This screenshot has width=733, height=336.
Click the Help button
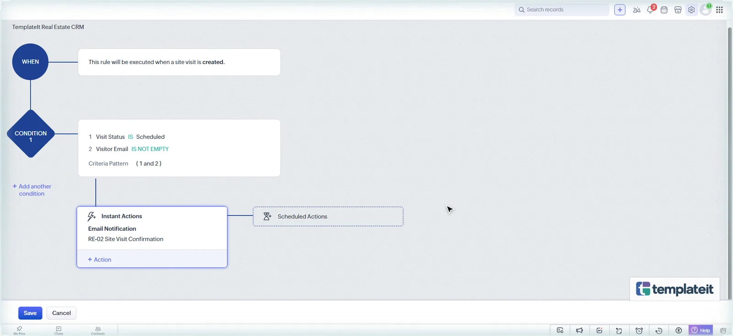tap(701, 330)
